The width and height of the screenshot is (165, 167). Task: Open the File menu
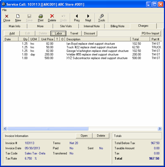point(4,10)
